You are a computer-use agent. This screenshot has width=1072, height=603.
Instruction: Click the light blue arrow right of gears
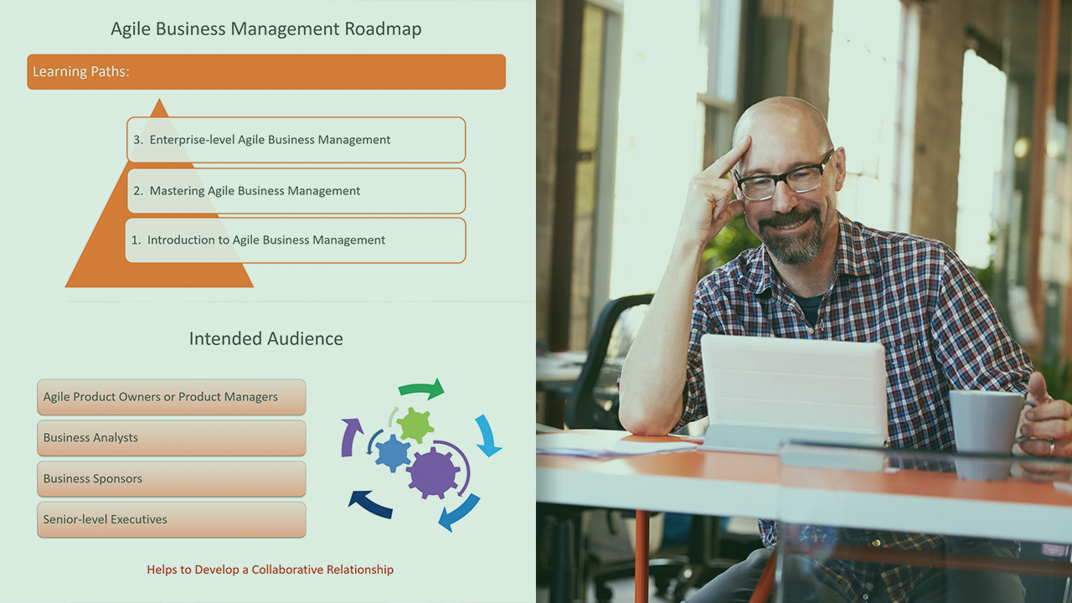click(488, 435)
